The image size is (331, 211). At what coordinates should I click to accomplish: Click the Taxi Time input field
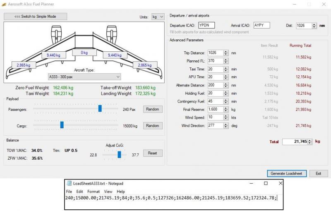[216, 69]
